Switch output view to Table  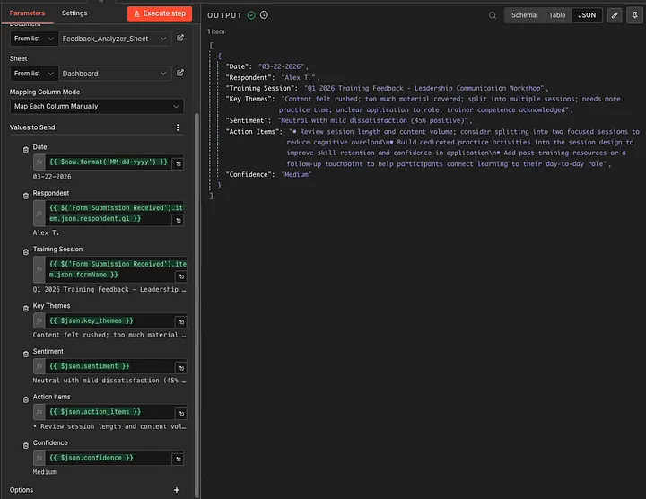[x=557, y=15]
